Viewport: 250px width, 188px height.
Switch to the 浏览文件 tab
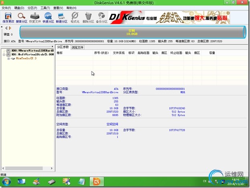77,47
